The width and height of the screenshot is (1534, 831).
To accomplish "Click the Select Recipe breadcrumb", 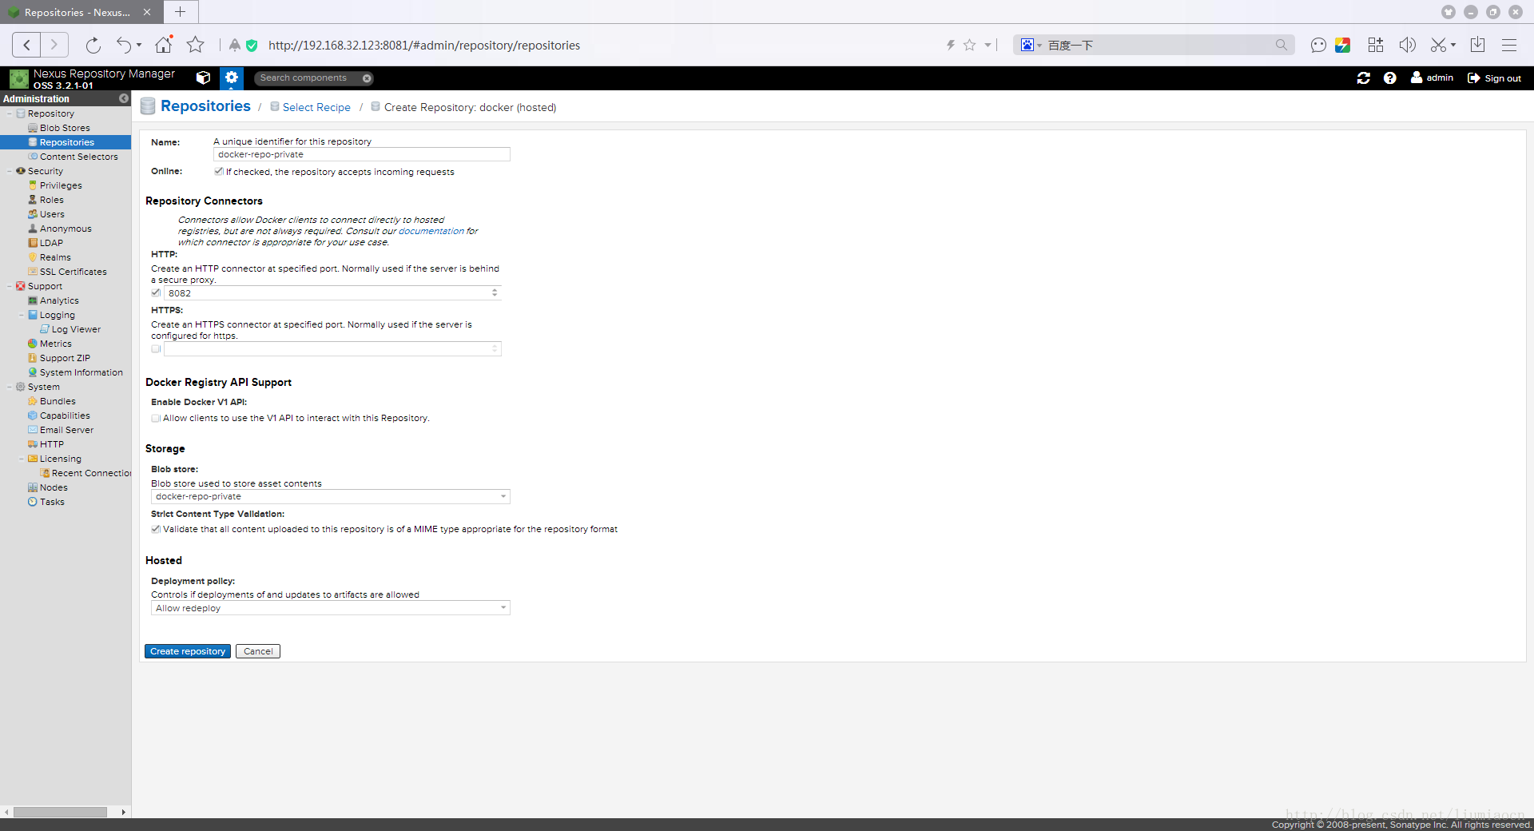I will 316,107.
